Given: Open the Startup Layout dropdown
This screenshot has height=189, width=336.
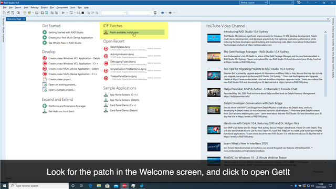Looking at the screenshot, I should (x=254, y=3).
